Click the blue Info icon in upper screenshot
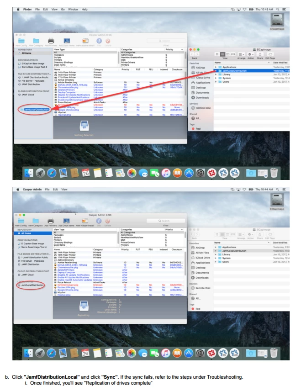This screenshot has height=391, width=301. point(99,41)
